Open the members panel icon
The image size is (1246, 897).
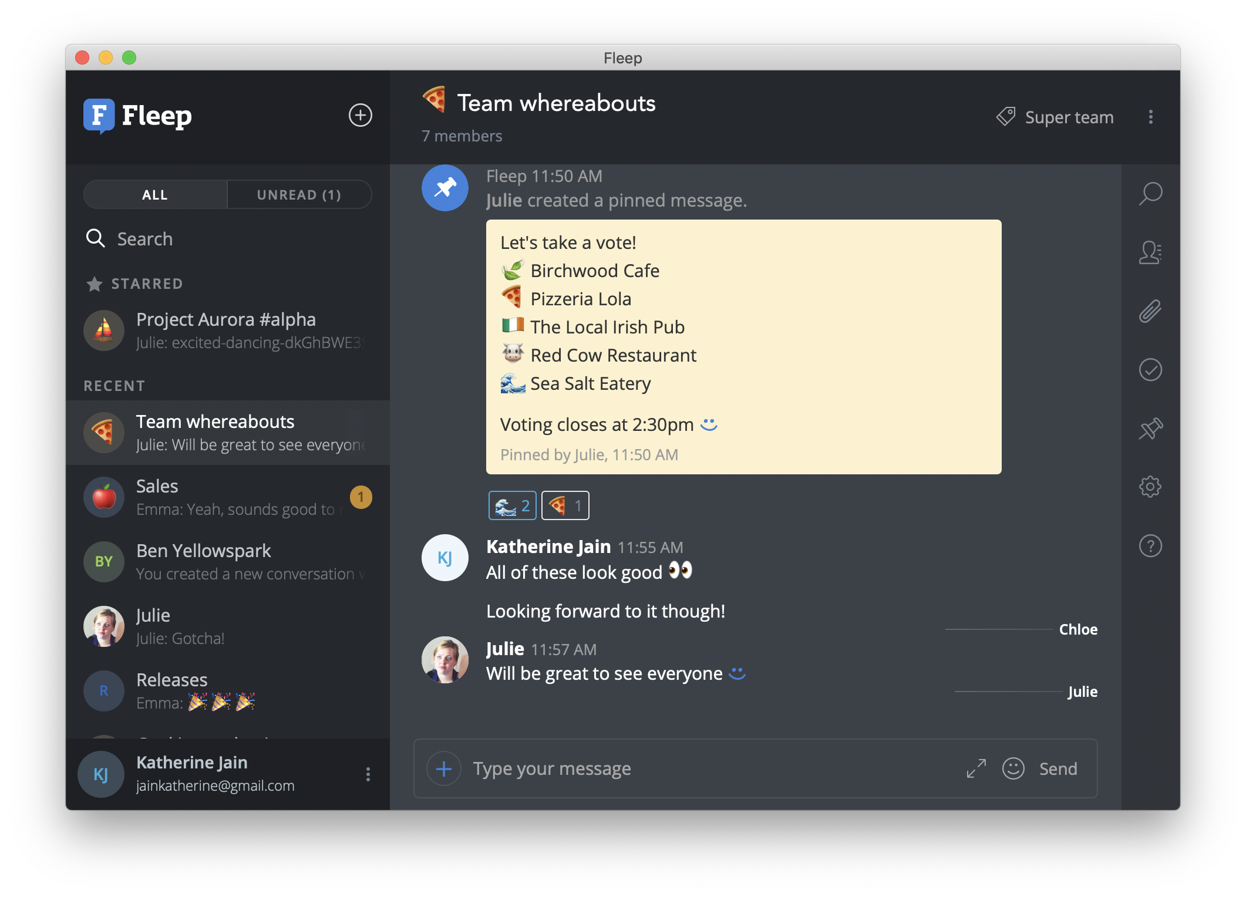click(x=1150, y=252)
